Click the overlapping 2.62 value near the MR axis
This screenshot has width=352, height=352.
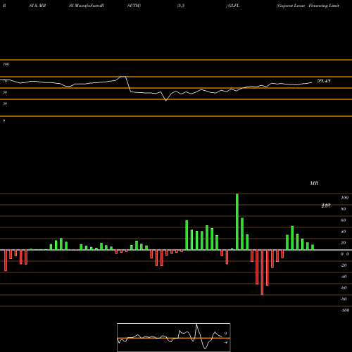coord(326,206)
